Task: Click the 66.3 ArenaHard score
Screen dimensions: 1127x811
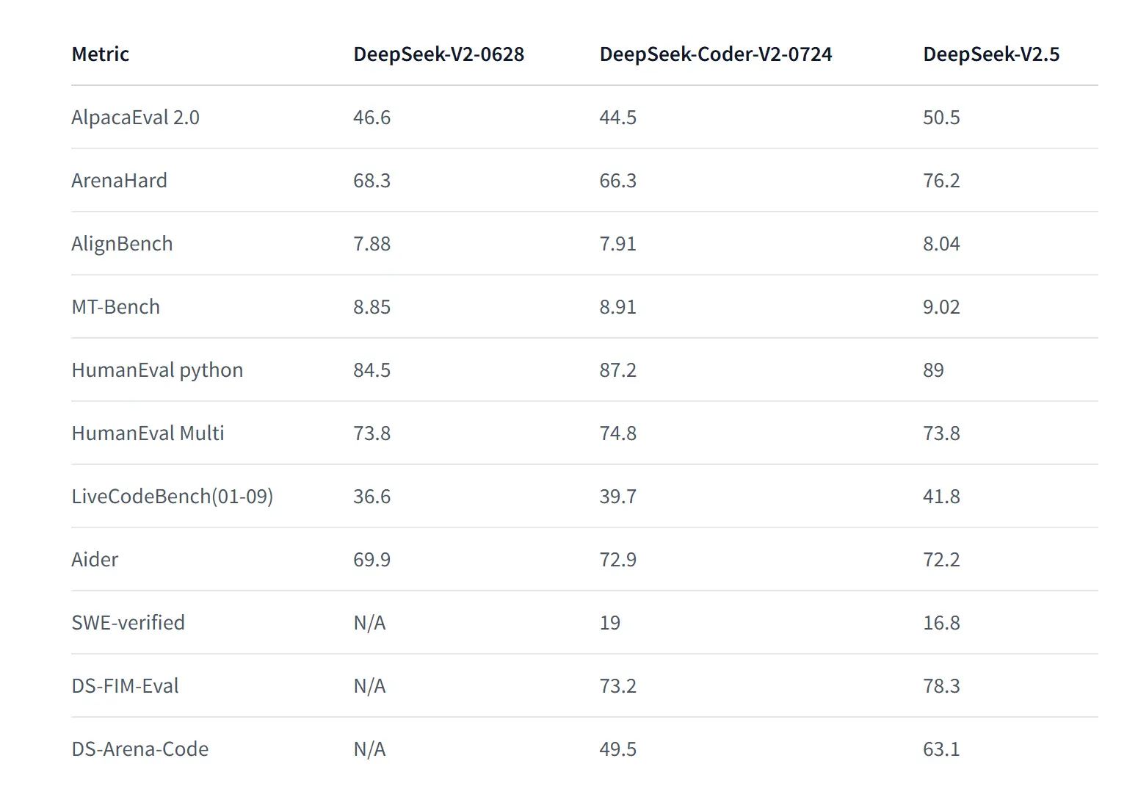Action: (x=617, y=181)
